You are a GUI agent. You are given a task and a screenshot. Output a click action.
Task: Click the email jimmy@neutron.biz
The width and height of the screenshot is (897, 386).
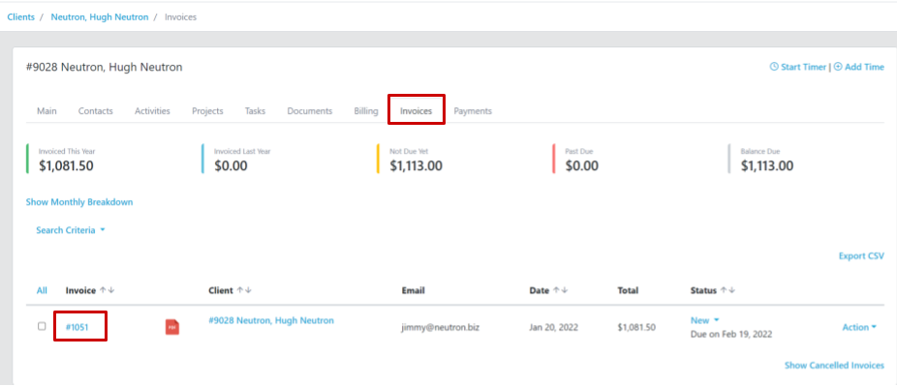pyautogui.click(x=440, y=327)
